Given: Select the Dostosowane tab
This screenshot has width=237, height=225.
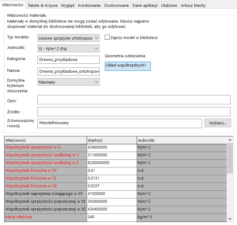Looking at the screenshot, I should 116,6.
